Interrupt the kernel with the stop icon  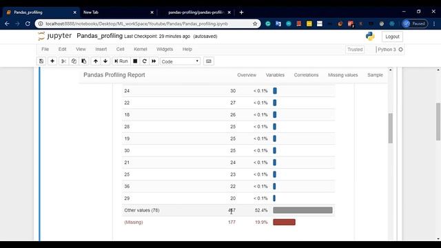(x=135, y=61)
